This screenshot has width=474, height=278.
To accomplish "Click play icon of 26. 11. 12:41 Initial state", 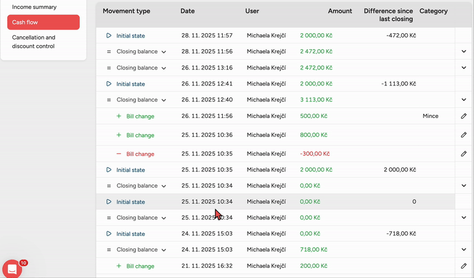I will [x=109, y=84].
